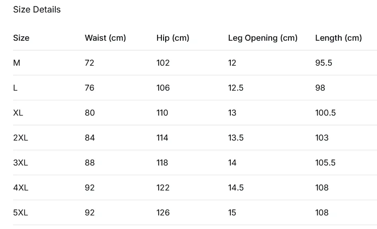The height and width of the screenshot is (229, 377).
Task: Click the Size column header
Action: (x=21, y=38)
